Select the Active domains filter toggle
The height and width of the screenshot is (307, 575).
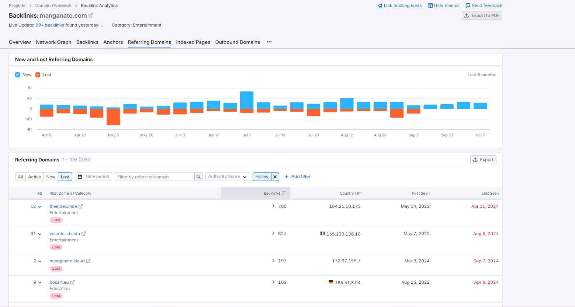pos(35,177)
